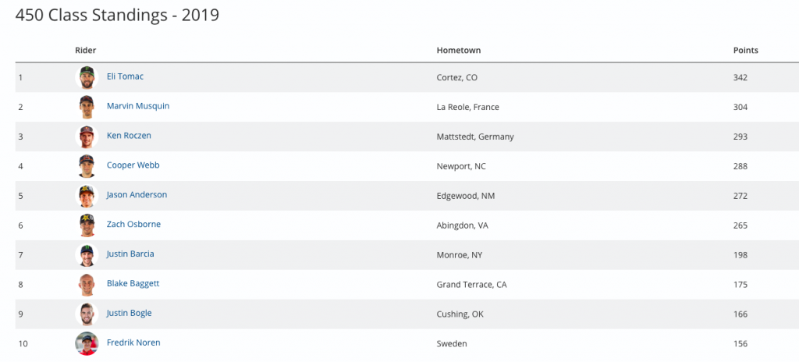Click the Points column header
This screenshot has height=362, width=799.
(x=745, y=51)
